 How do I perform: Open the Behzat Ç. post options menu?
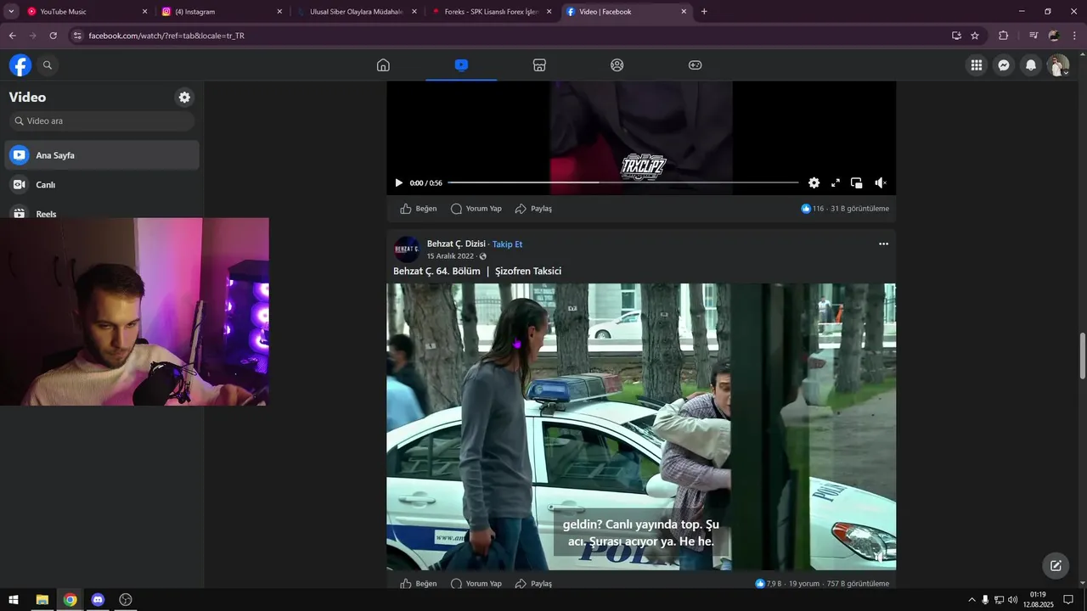(883, 244)
